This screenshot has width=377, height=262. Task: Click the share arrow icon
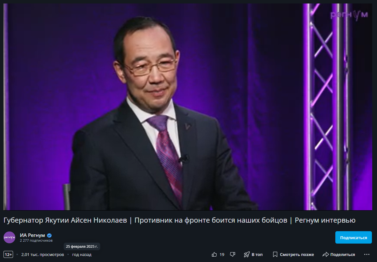[x=325, y=255]
